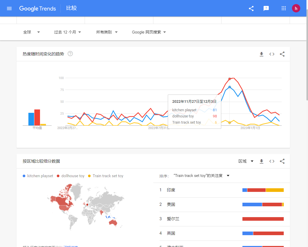The height and width of the screenshot is (247, 308).
Task: Expand the Google 网页搜索 search type dropdown
Action: pos(149,32)
